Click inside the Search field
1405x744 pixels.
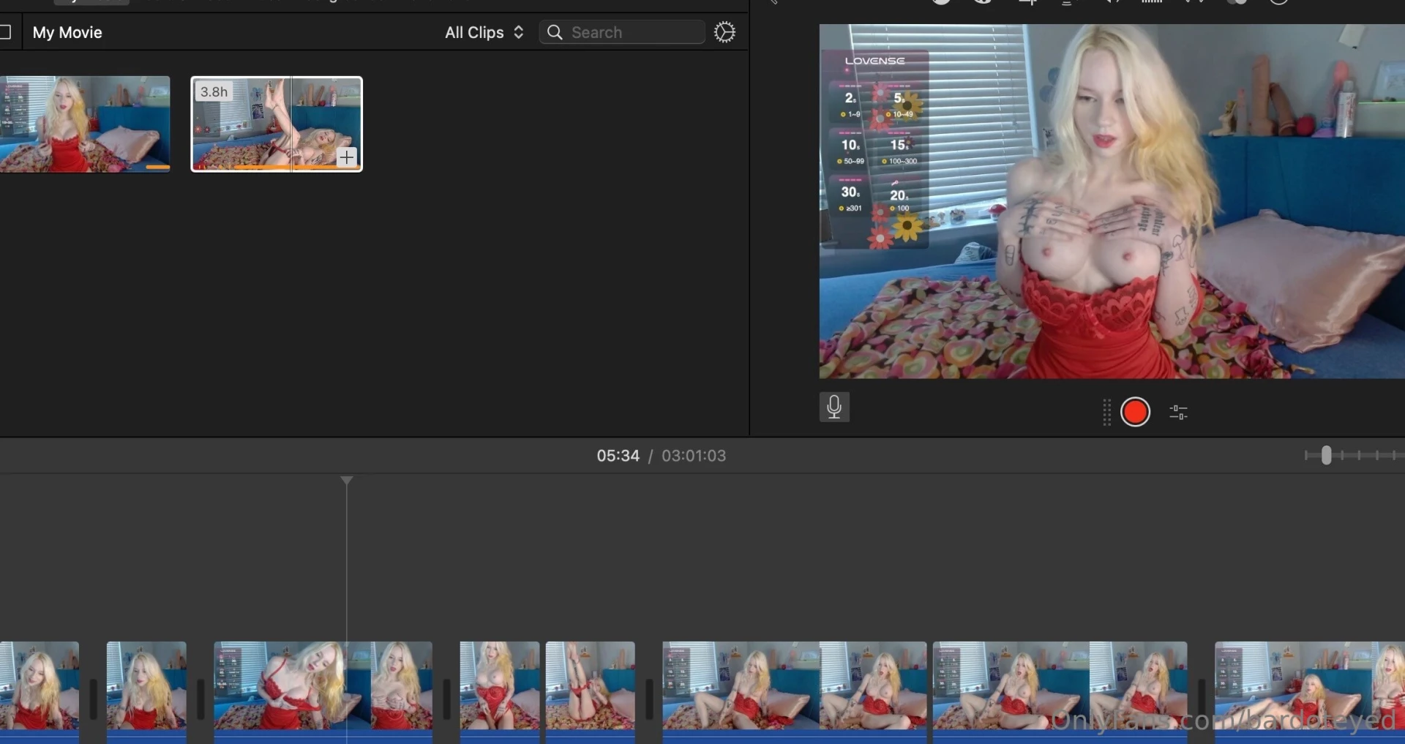(637, 32)
